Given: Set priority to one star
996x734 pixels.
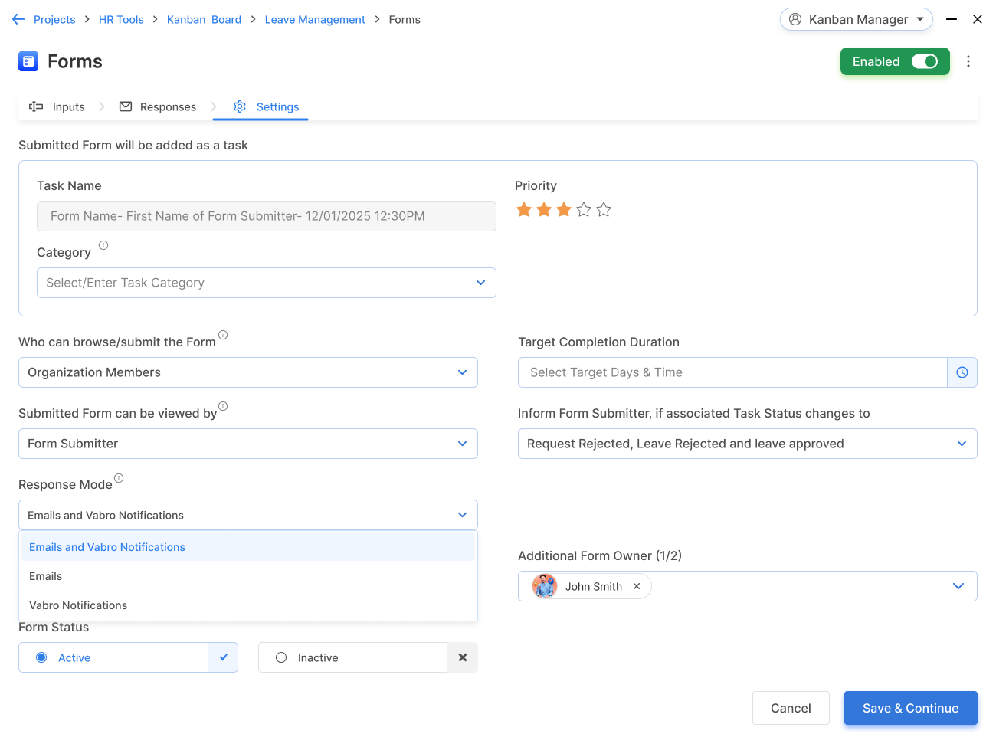Looking at the screenshot, I should (524, 209).
